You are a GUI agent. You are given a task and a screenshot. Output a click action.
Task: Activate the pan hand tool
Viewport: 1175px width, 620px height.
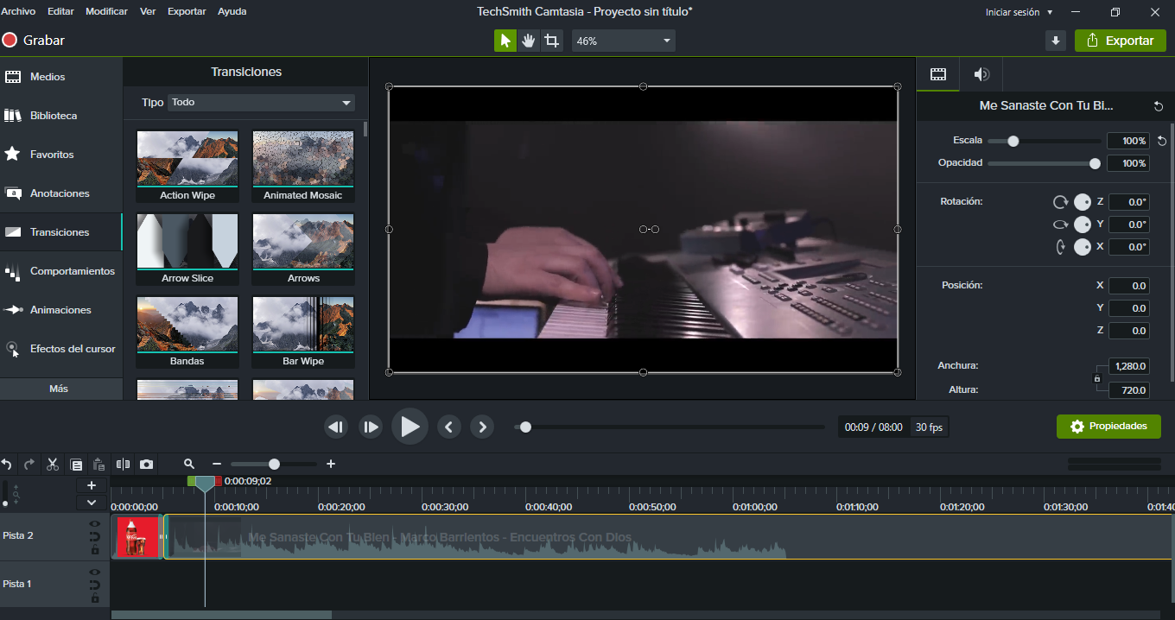pyautogui.click(x=529, y=41)
